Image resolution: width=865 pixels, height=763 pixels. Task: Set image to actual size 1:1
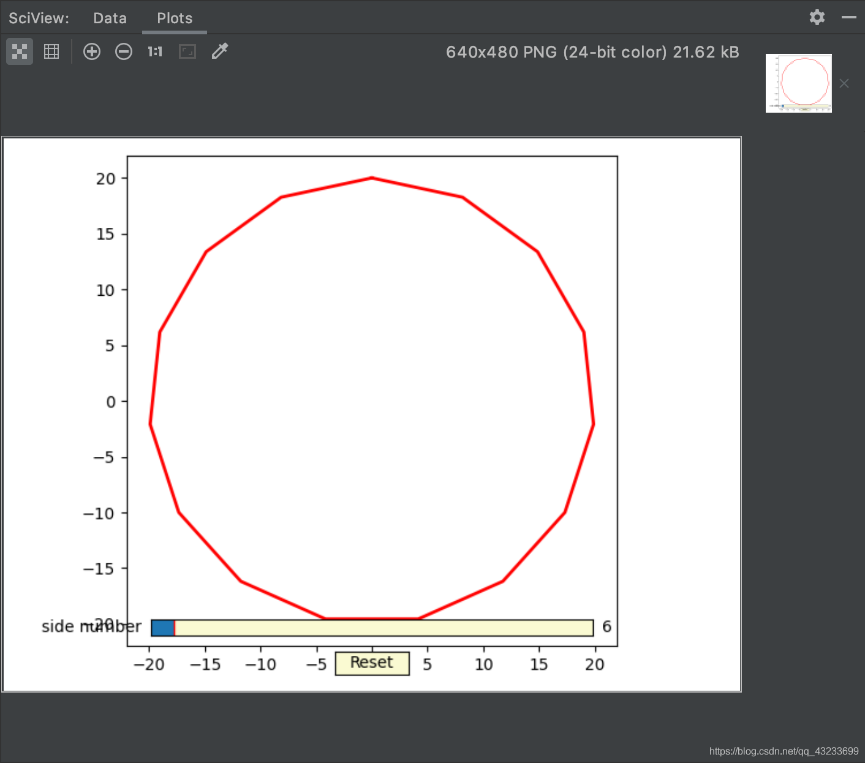(155, 51)
